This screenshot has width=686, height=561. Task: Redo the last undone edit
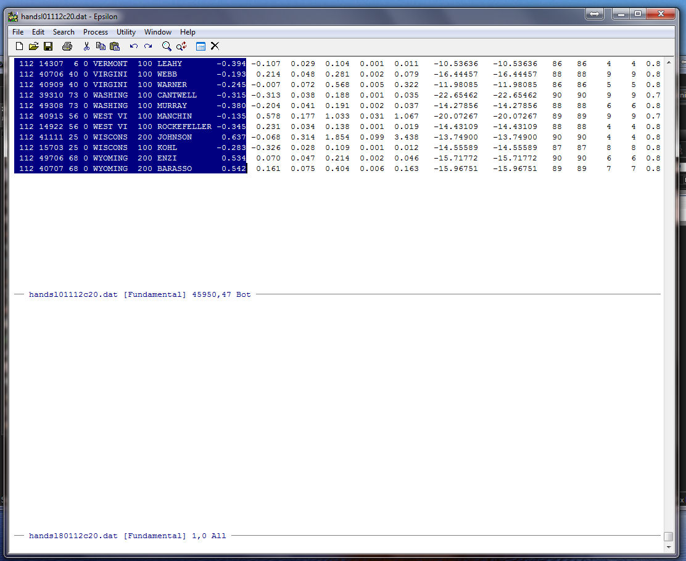click(148, 46)
